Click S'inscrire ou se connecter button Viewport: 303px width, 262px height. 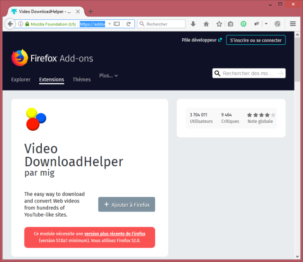point(256,40)
